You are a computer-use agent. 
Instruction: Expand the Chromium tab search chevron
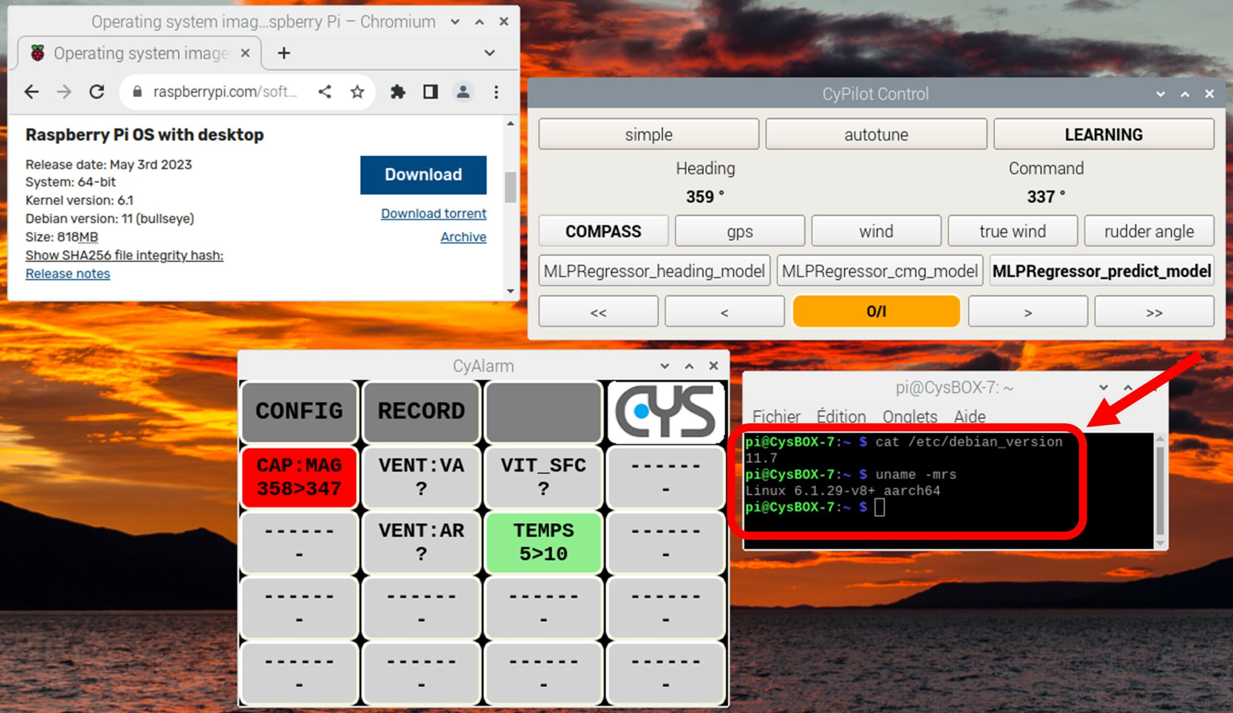pos(489,53)
